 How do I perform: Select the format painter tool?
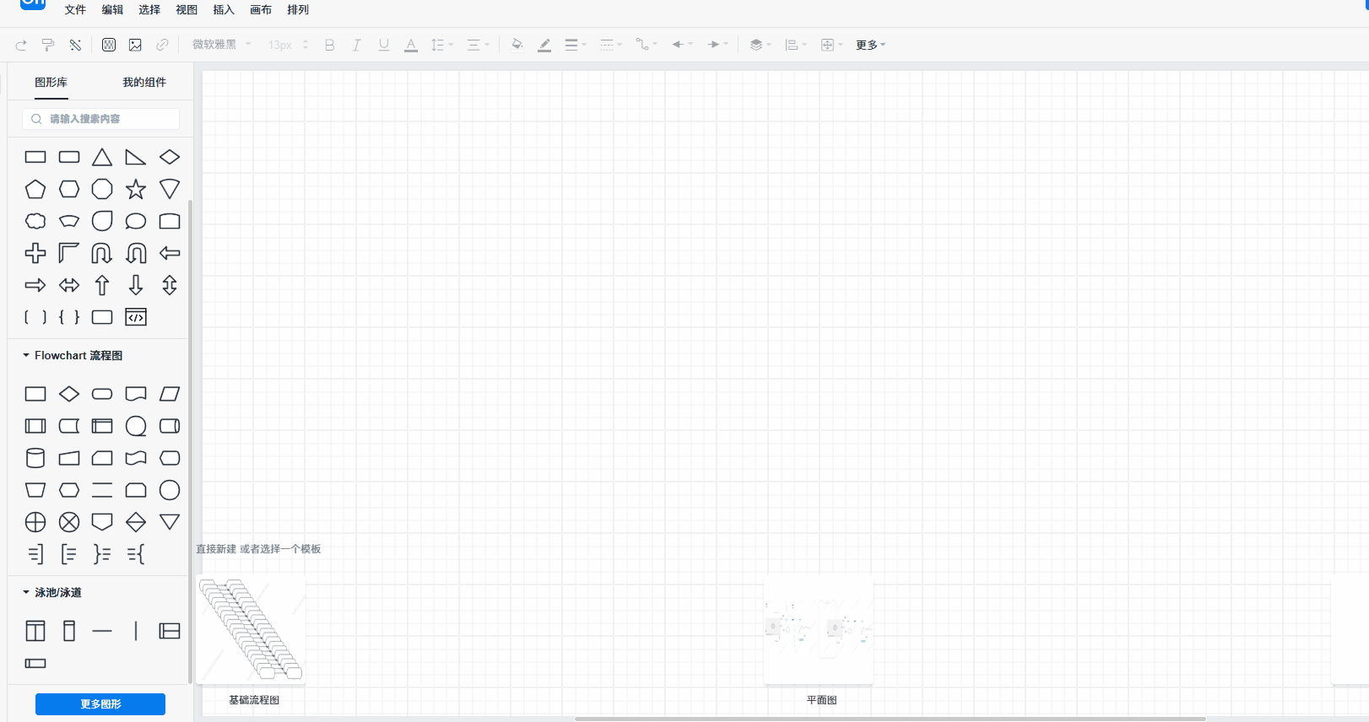pyautogui.click(x=48, y=45)
